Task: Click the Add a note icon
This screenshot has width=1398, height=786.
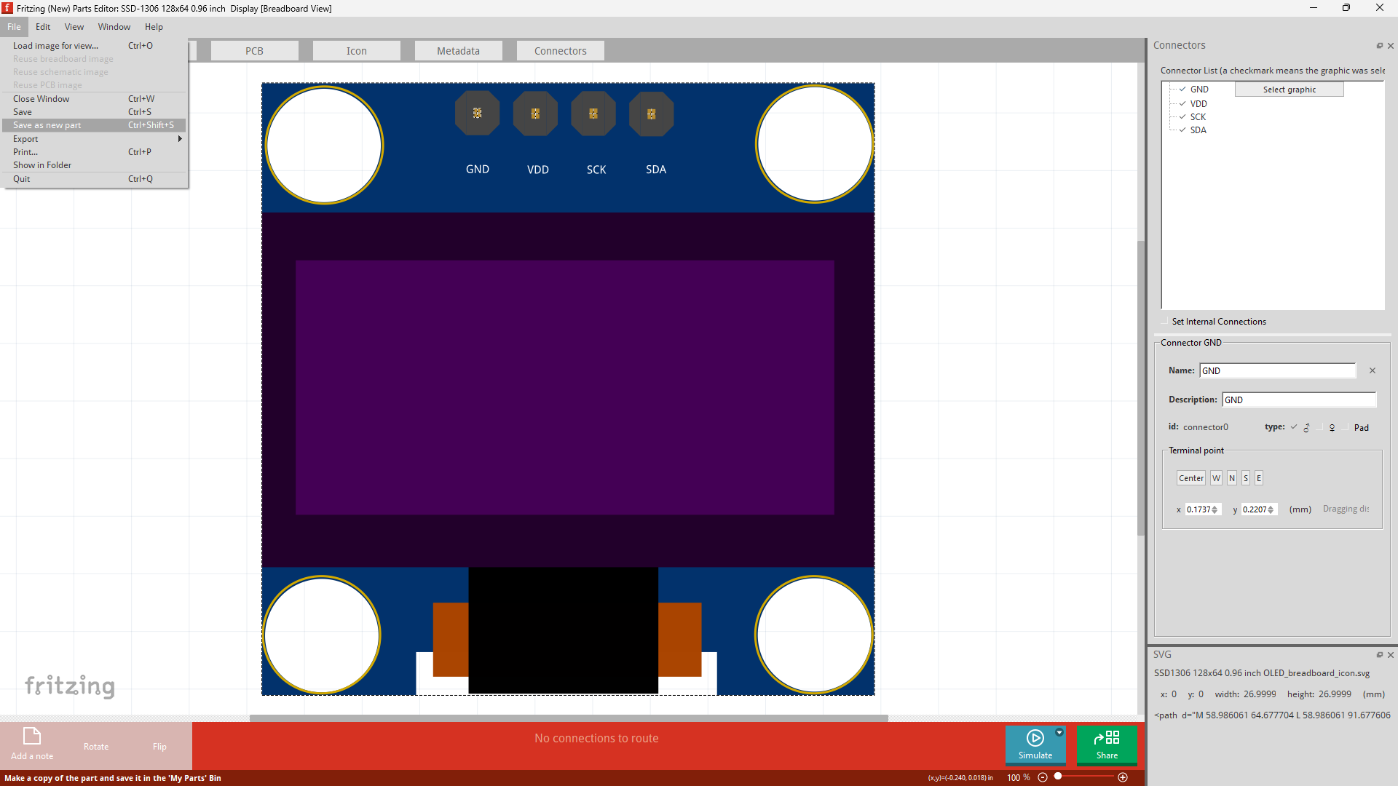Action: (32, 737)
